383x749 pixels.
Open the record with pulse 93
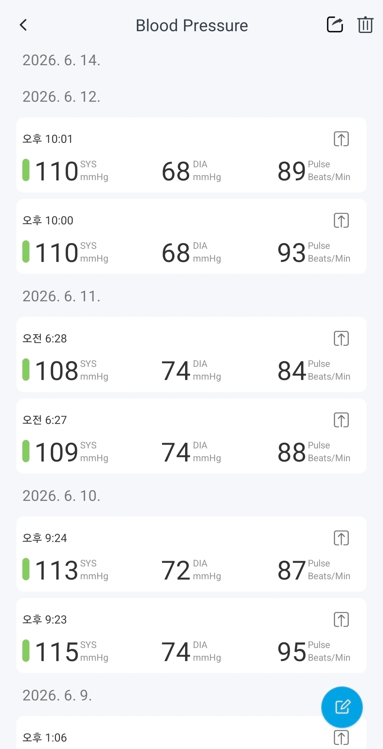point(191,236)
